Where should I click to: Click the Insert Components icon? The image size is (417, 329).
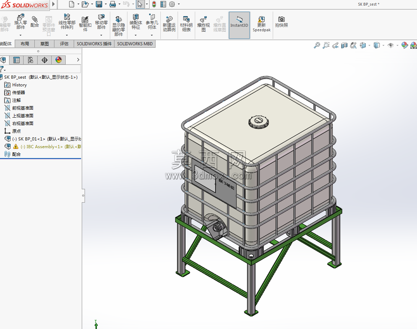pyautogui.click(x=20, y=22)
